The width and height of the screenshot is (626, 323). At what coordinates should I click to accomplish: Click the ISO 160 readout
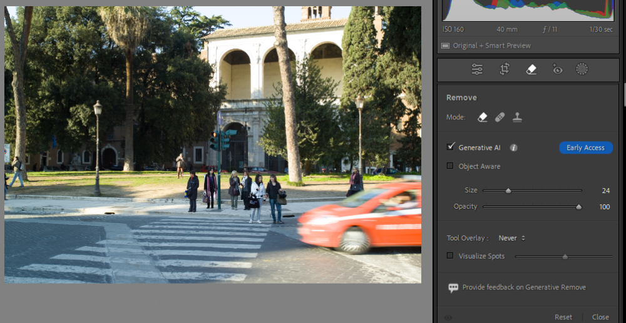click(x=453, y=29)
